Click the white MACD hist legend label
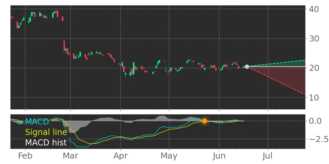Viewport: 329px width, 164px height. [46, 143]
